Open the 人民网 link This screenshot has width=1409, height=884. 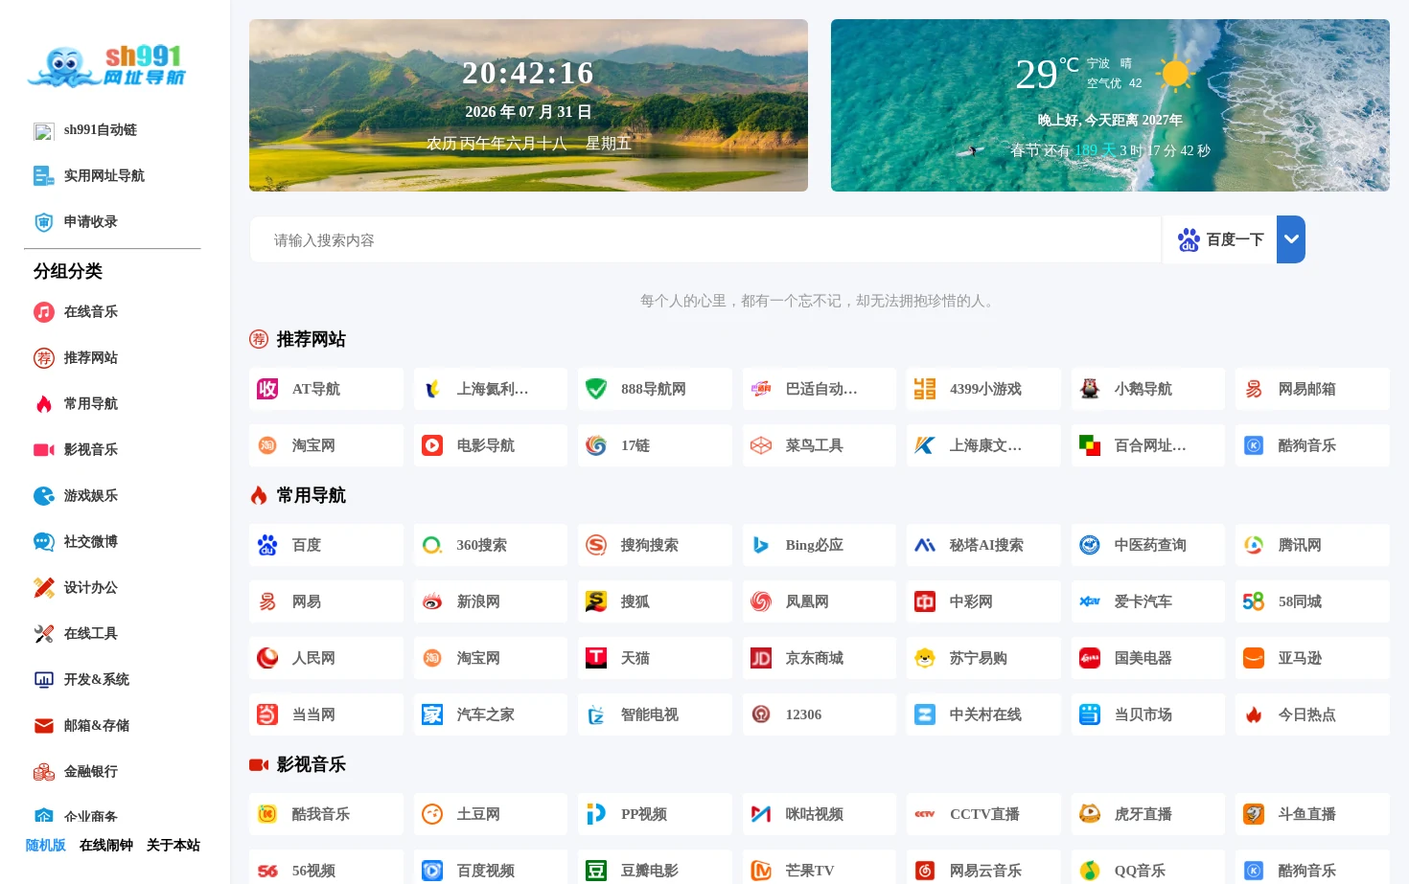click(326, 658)
